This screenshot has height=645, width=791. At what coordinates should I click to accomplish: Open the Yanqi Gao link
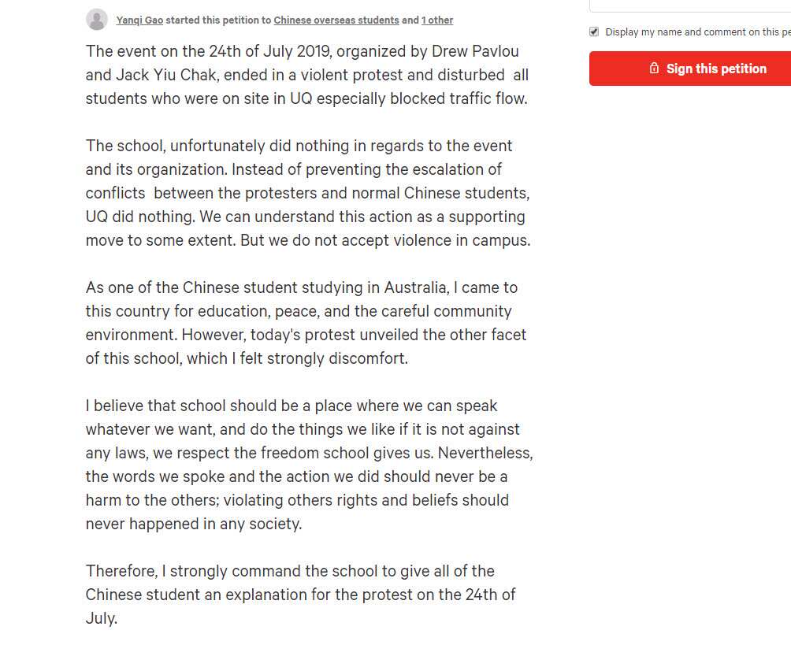point(139,20)
